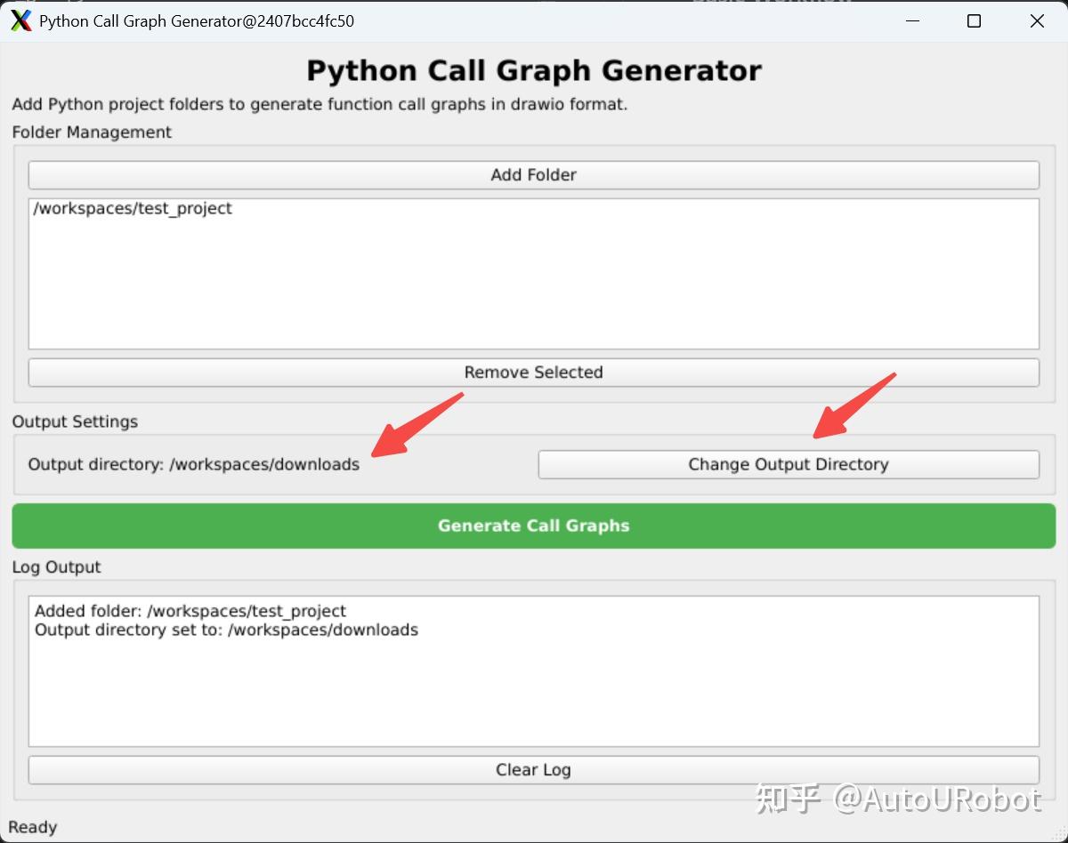Viewport: 1068px width, 843px height.
Task: Start Generate Call Graphs
Action: (x=533, y=526)
